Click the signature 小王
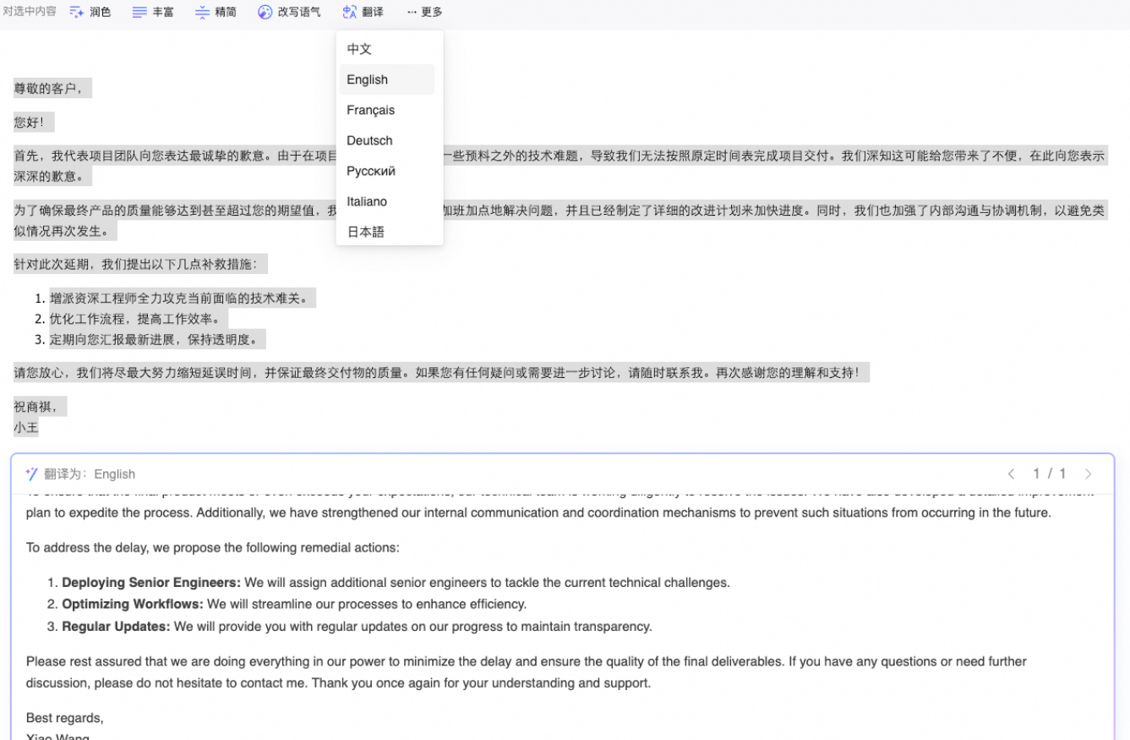Screen dimensions: 1130x740 pyautogui.click(x=26, y=427)
